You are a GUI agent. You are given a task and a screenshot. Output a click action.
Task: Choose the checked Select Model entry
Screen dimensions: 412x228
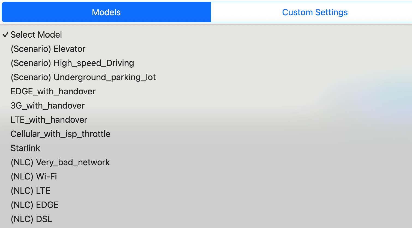coord(206,35)
